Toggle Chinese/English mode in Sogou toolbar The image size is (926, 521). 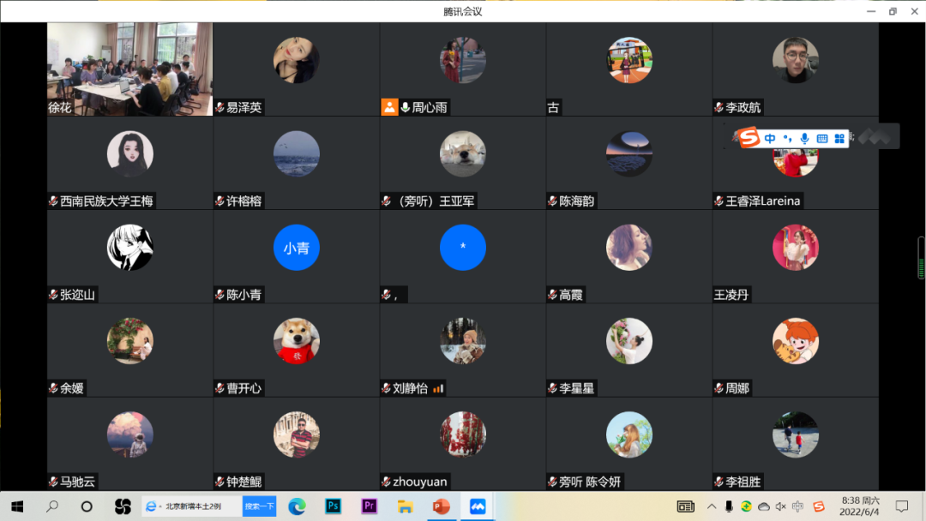[770, 138]
